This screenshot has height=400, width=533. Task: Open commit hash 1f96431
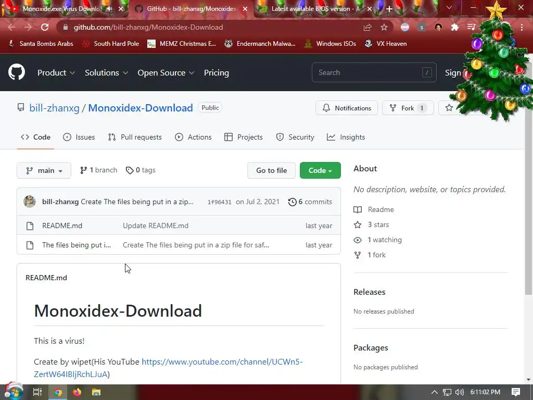coord(219,202)
